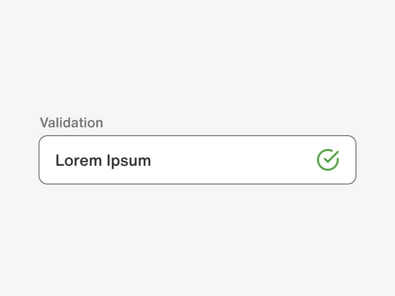Tap the valid-state icon beside Lorem Ipsum

point(328,160)
